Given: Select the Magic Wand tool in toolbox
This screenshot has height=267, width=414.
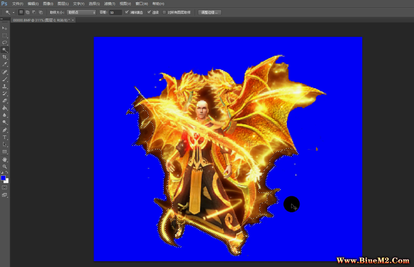Looking at the screenshot, I should click(x=4, y=50).
